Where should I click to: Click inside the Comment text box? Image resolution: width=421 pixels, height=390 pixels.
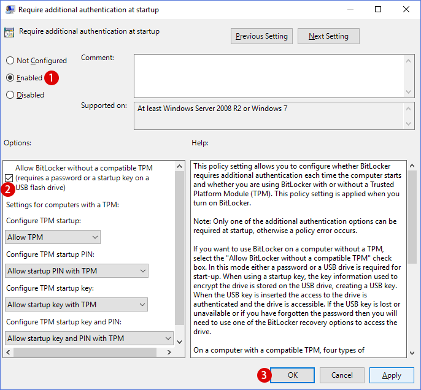click(x=269, y=76)
